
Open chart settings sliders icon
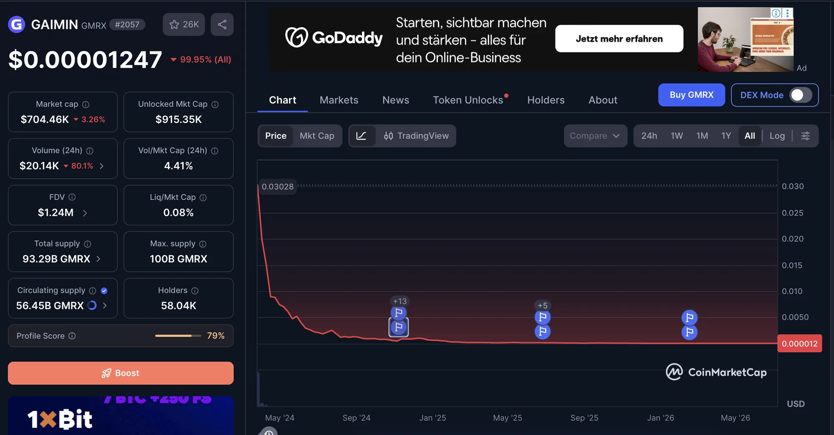[x=806, y=136]
